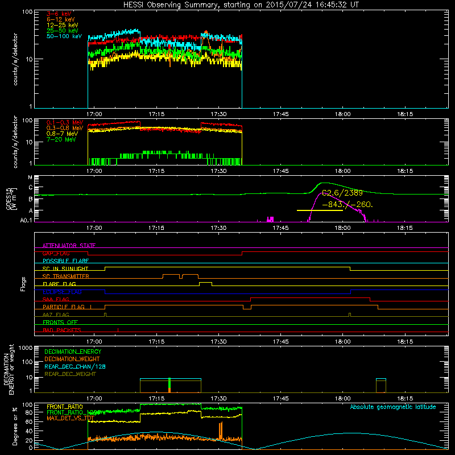Click the DECIMATION ENERGY or weight axis label
The width and height of the screenshot is (455, 455).
pos(9,369)
